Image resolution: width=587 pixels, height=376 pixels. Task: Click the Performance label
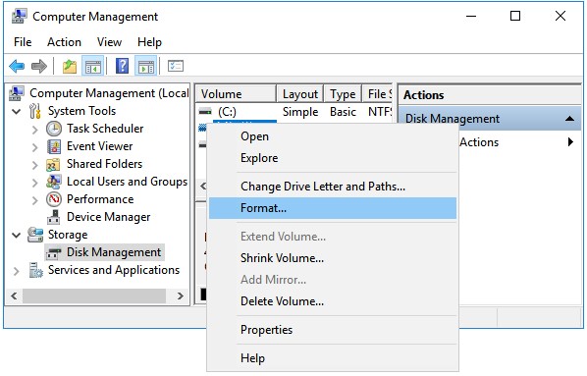coord(100,199)
